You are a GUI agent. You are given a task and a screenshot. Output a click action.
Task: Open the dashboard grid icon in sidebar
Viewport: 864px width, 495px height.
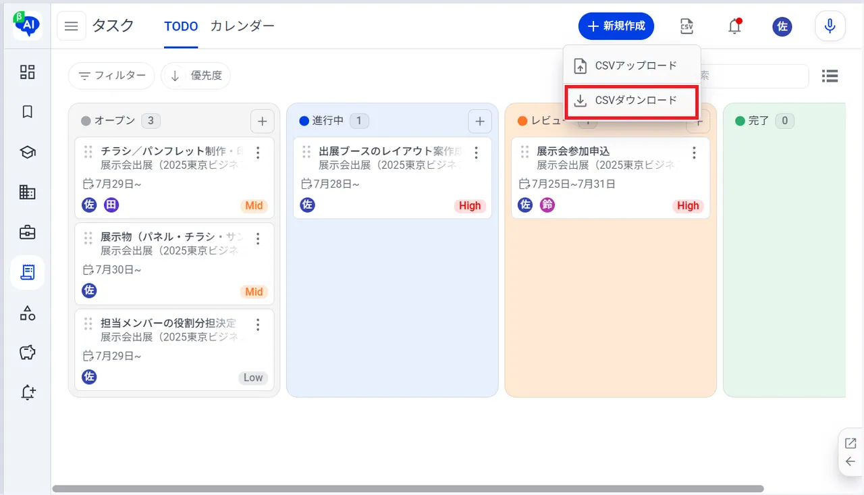(x=28, y=72)
